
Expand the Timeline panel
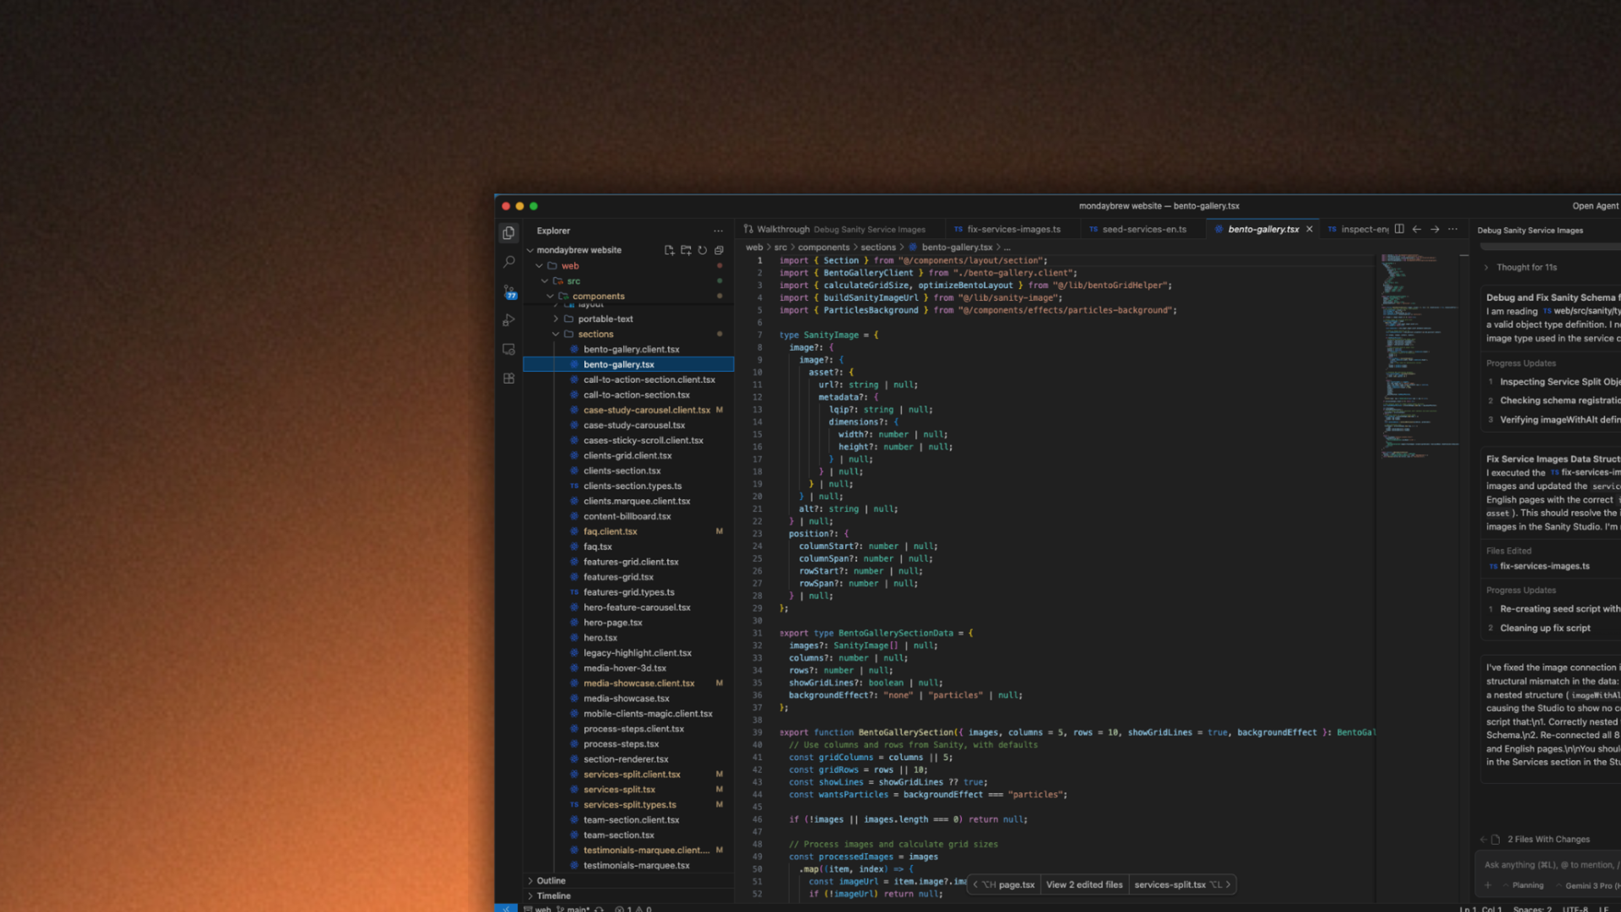coord(553,896)
